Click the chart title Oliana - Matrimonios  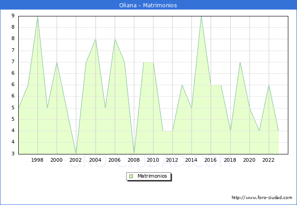pos(148,5)
